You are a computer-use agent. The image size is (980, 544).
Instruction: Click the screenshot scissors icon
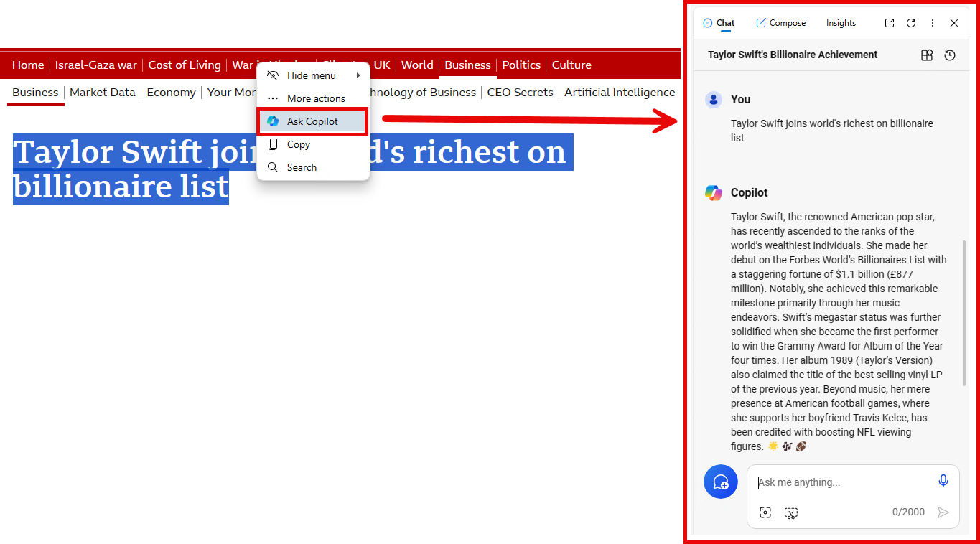pos(791,512)
